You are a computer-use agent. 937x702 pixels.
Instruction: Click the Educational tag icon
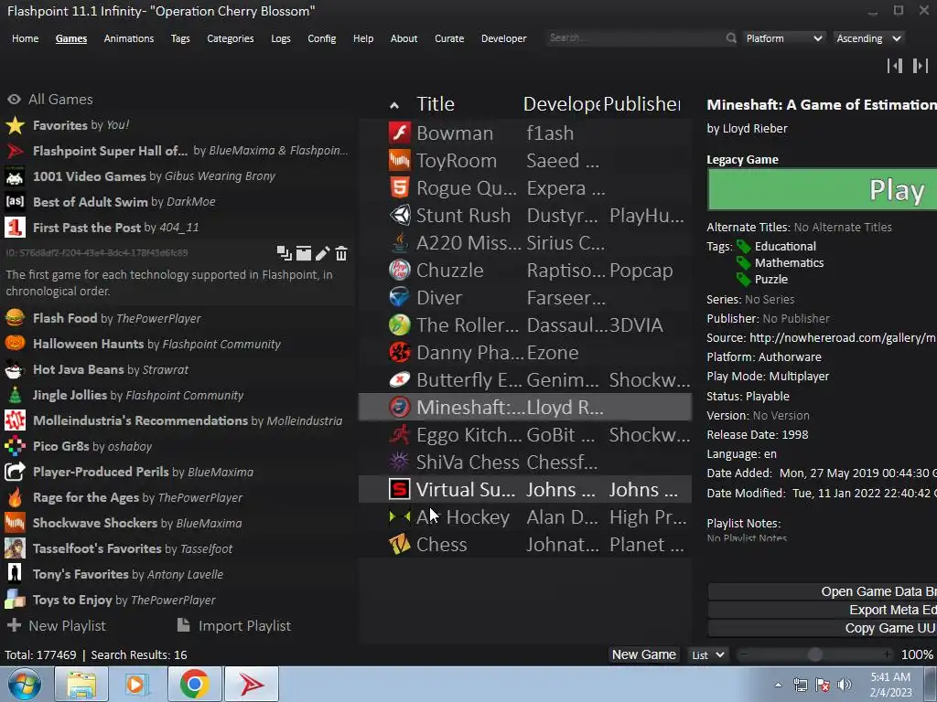click(x=743, y=247)
